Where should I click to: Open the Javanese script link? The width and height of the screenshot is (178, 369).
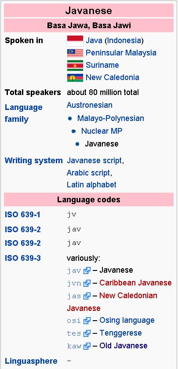(x=94, y=161)
